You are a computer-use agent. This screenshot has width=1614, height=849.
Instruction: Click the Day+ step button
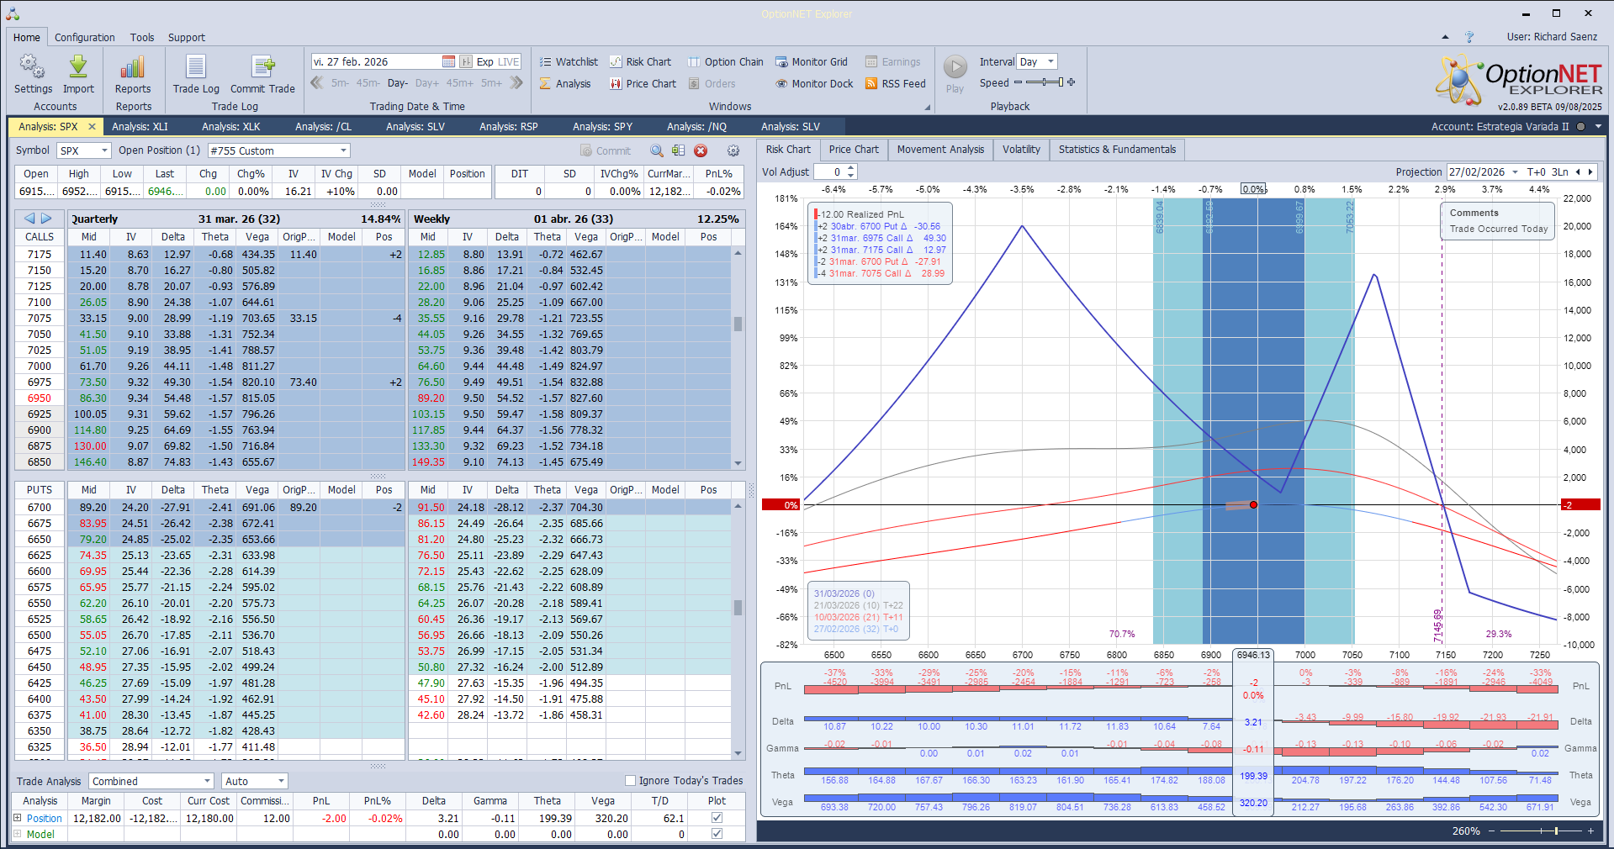tap(427, 83)
